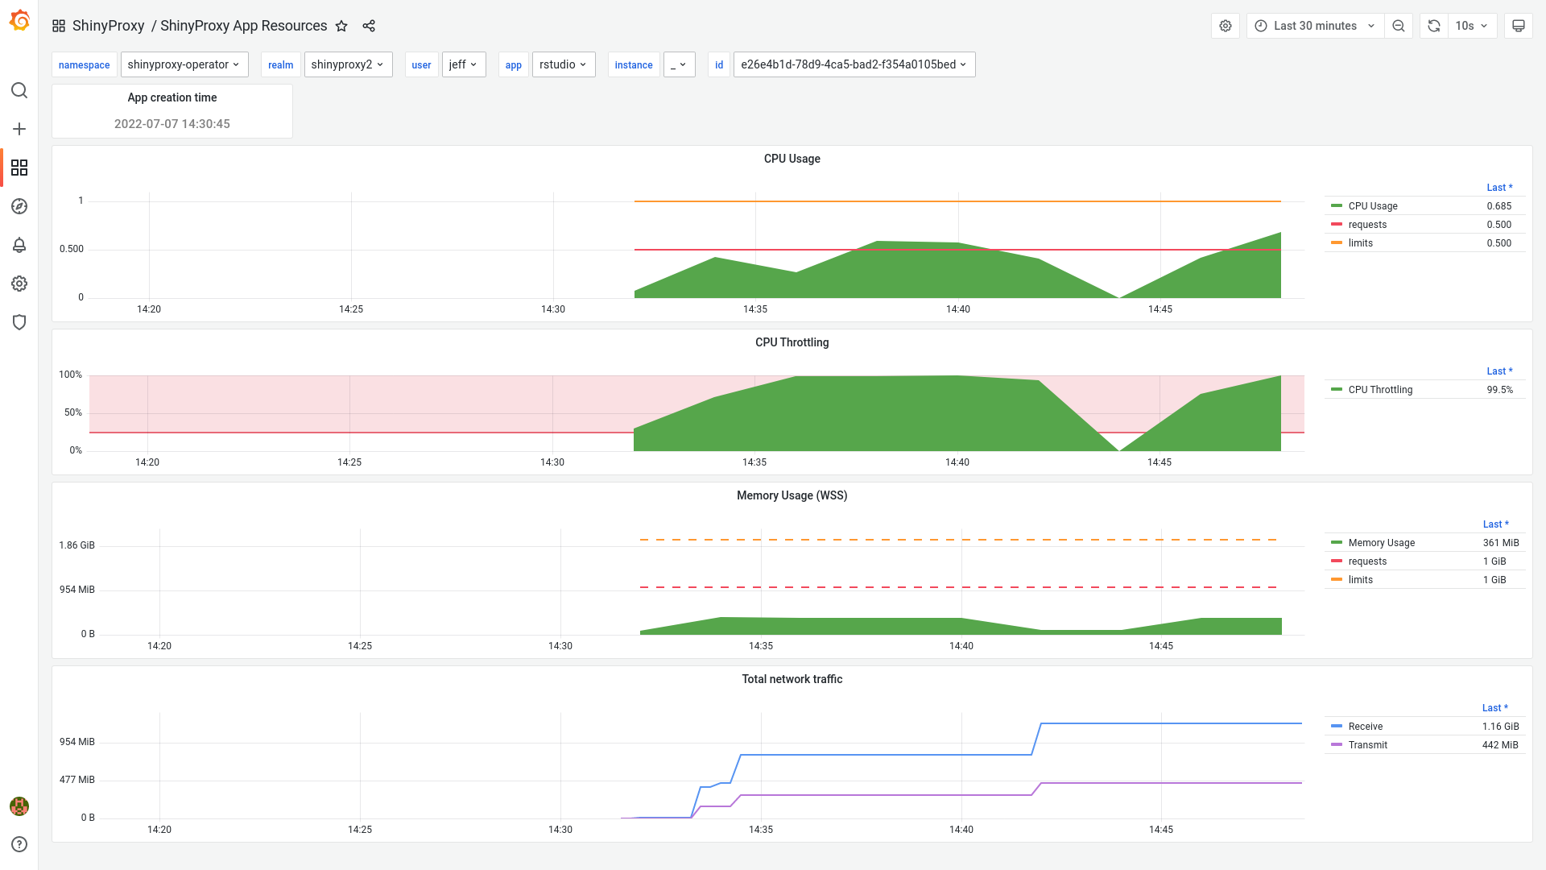The image size is (1546, 870).
Task: Share the dashboard via share icon
Action: click(x=369, y=26)
